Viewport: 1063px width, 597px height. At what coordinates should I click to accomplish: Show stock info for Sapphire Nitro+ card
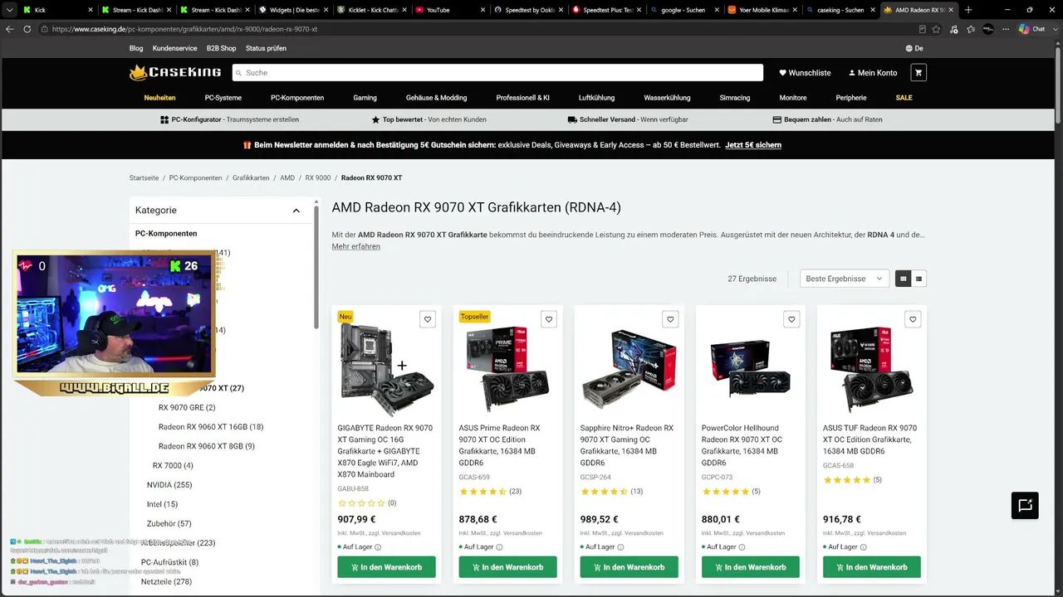(620, 547)
